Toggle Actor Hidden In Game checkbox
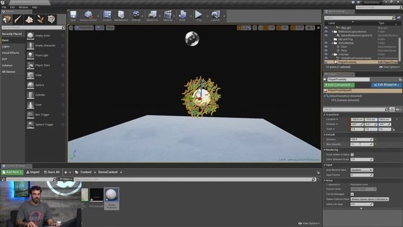This screenshot has width=403, height=227. pyautogui.click(x=352, y=154)
